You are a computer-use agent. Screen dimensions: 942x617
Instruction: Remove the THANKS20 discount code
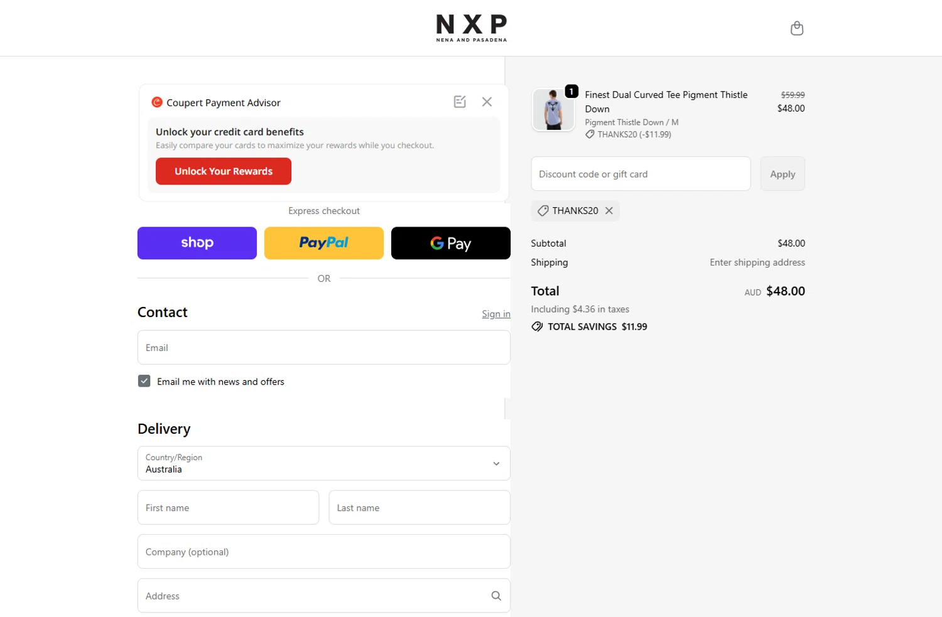click(x=609, y=211)
